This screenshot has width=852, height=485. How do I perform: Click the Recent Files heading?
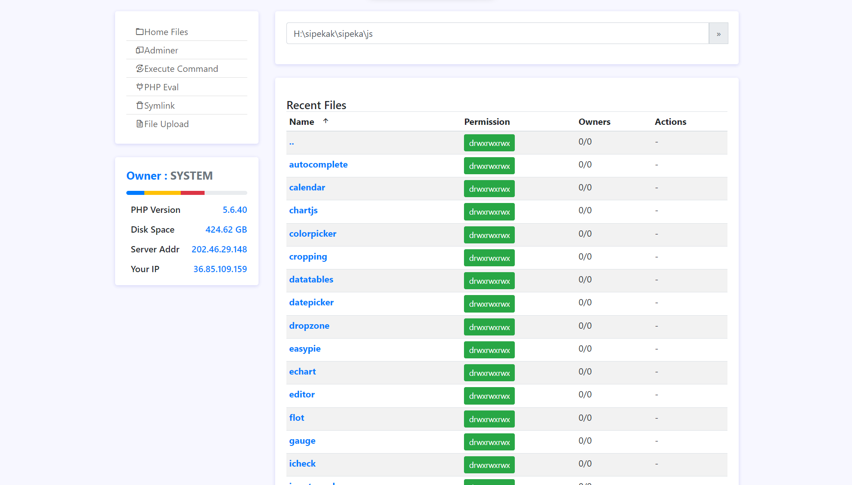click(317, 105)
